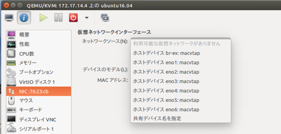Open 性能 hardware entry
Image resolution: width=281 pixels, height=134 pixels.
(38, 44)
